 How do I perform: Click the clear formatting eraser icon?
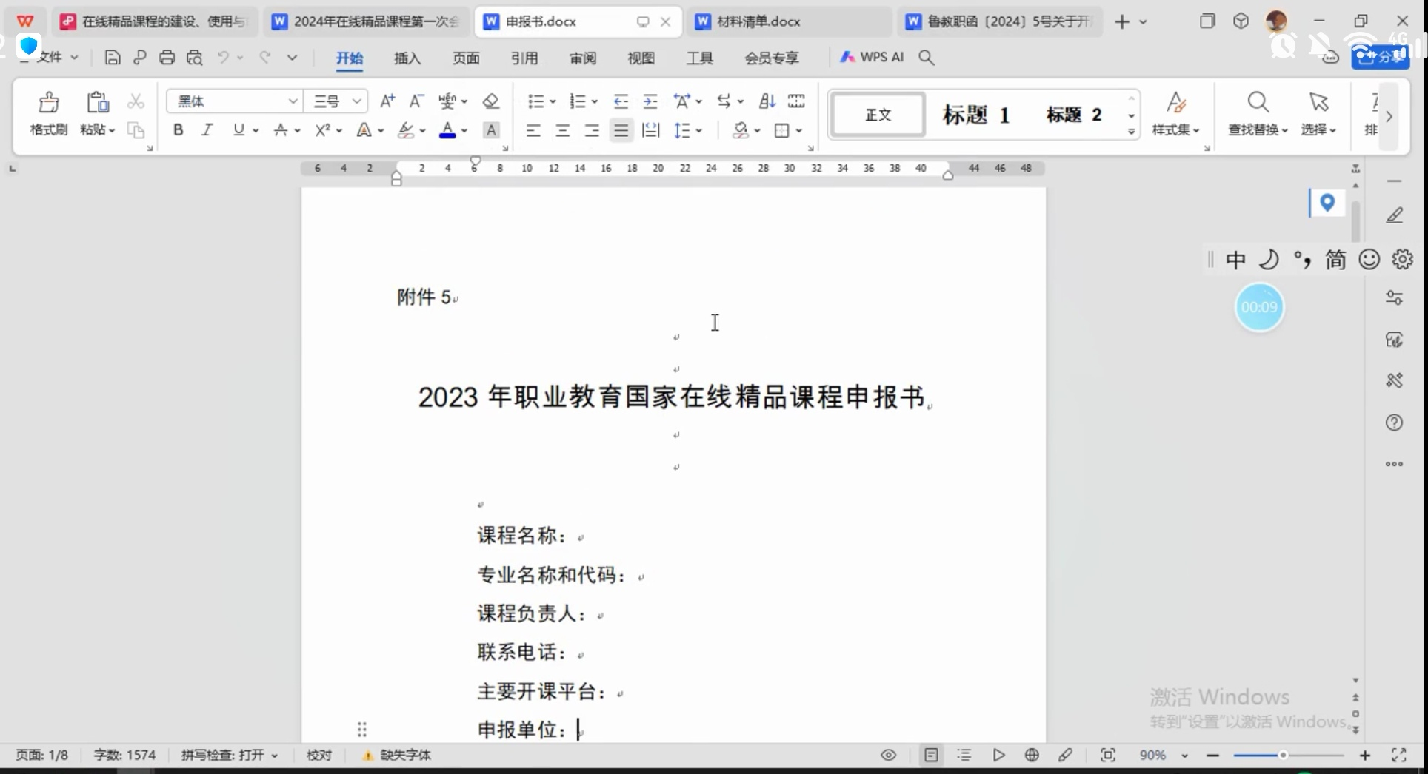coord(490,101)
